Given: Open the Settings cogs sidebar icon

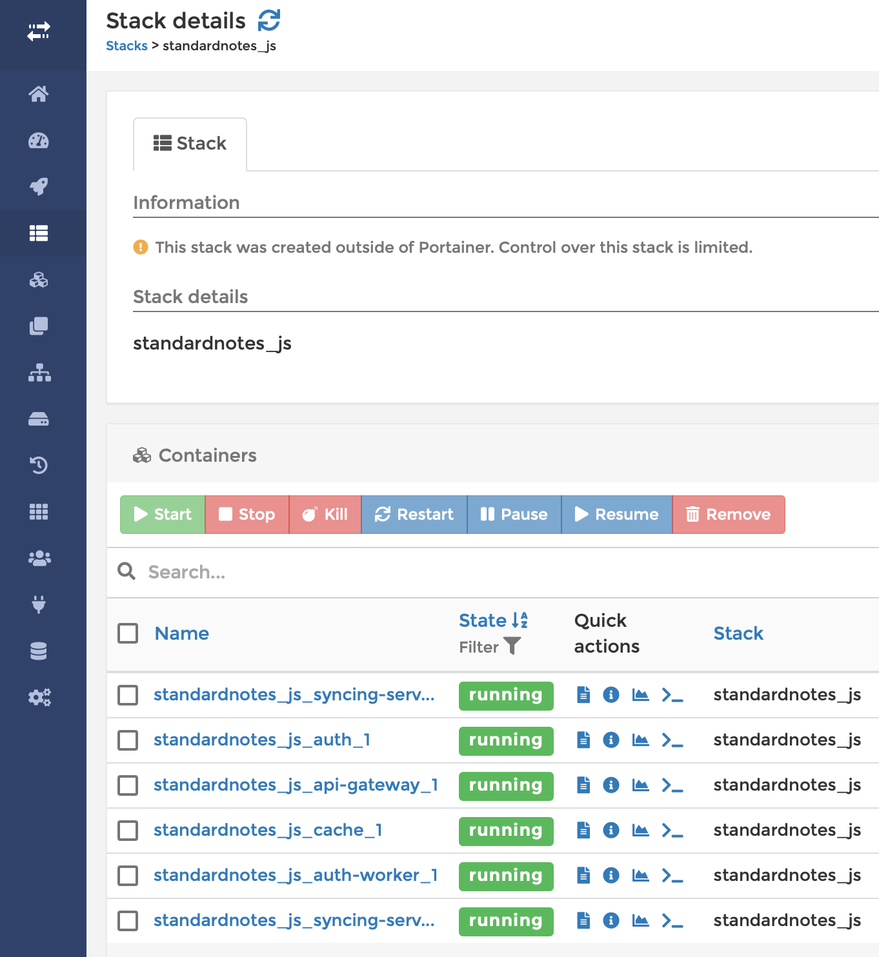Looking at the screenshot, I should click(39, 698).
